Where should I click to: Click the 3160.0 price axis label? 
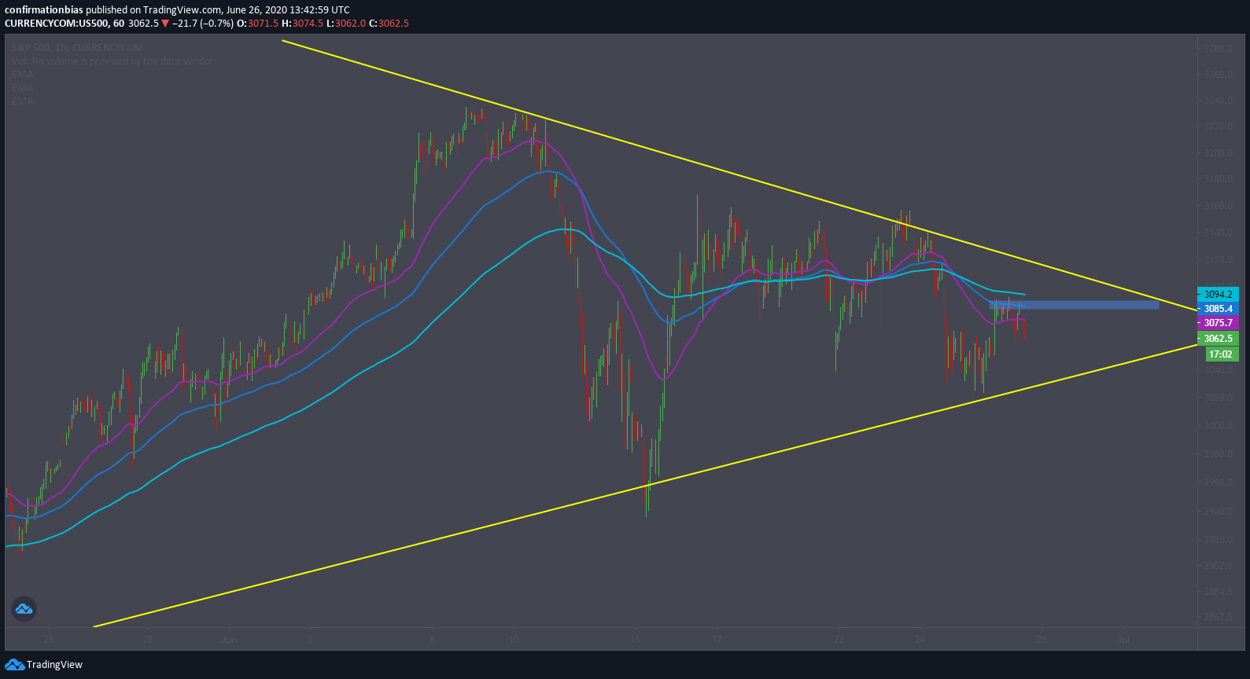click(1218, 207)
